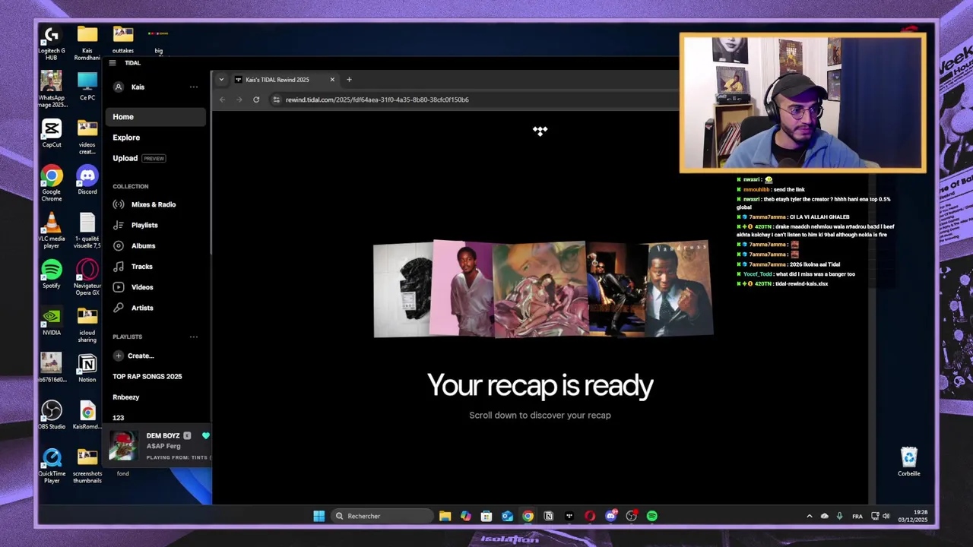This screenshot has width=973, height=547.
Task: Open Logitech G HUB desktop shortcut
Action: [x=51, y=43]
